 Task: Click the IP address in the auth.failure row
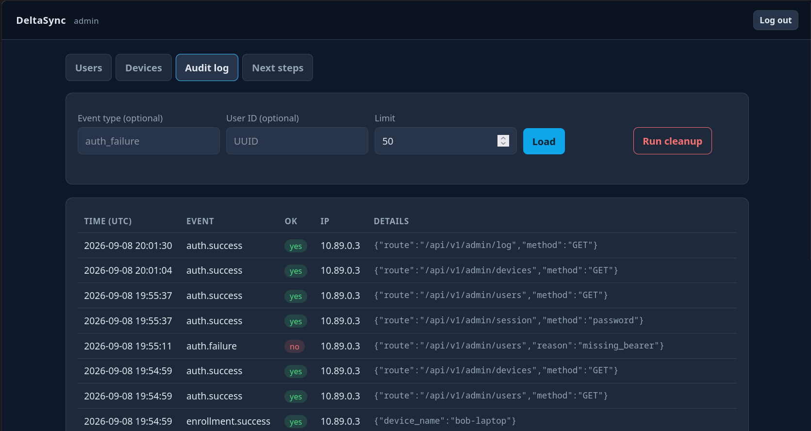click(x=340, y=346)
